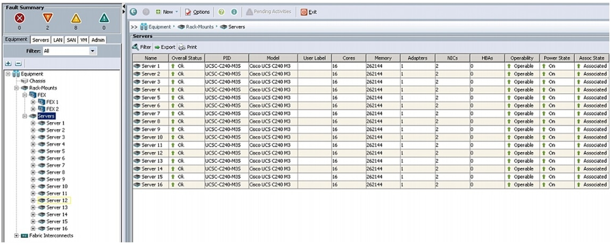
Task: Select the Server 8 row in table
Action: pyautogui.click(x=151, y=121)
